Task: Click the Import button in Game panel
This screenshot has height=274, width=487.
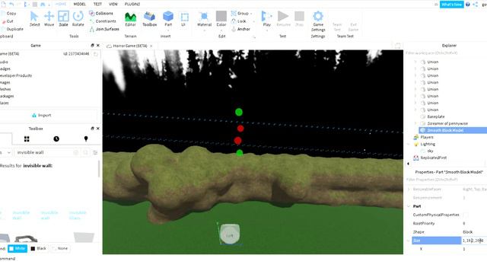Action: [41, 115]
